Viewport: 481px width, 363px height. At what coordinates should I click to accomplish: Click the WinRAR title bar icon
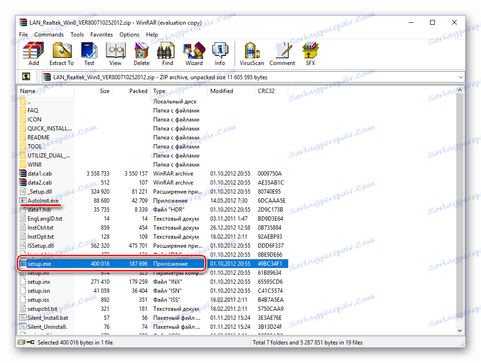pos(23,22)
